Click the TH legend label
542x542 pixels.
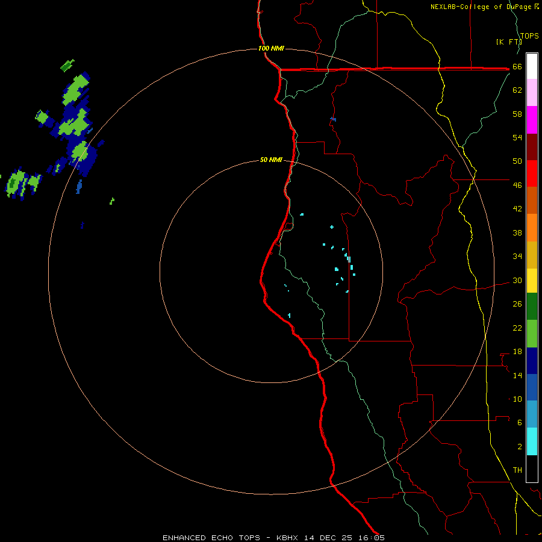(517, 470)
